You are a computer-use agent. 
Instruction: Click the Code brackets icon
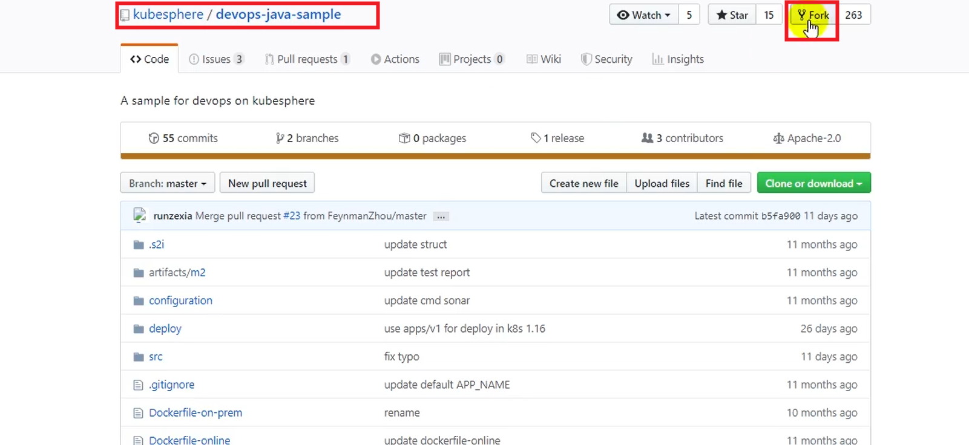(136, 59)
